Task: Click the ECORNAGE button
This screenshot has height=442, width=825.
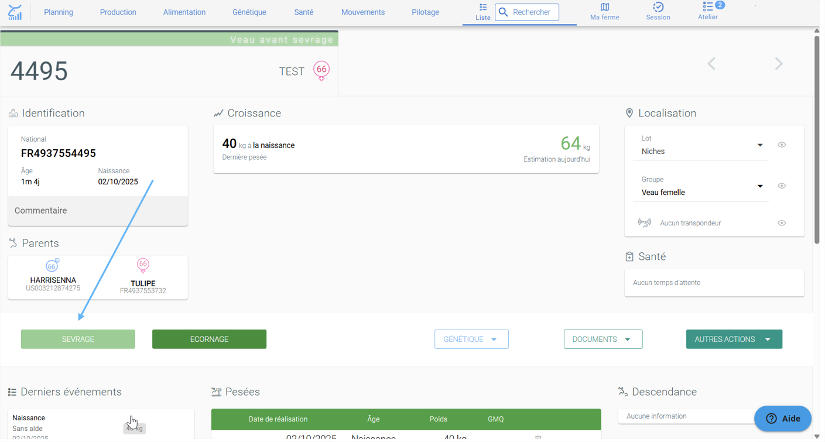Action: [x=209, y=339]
